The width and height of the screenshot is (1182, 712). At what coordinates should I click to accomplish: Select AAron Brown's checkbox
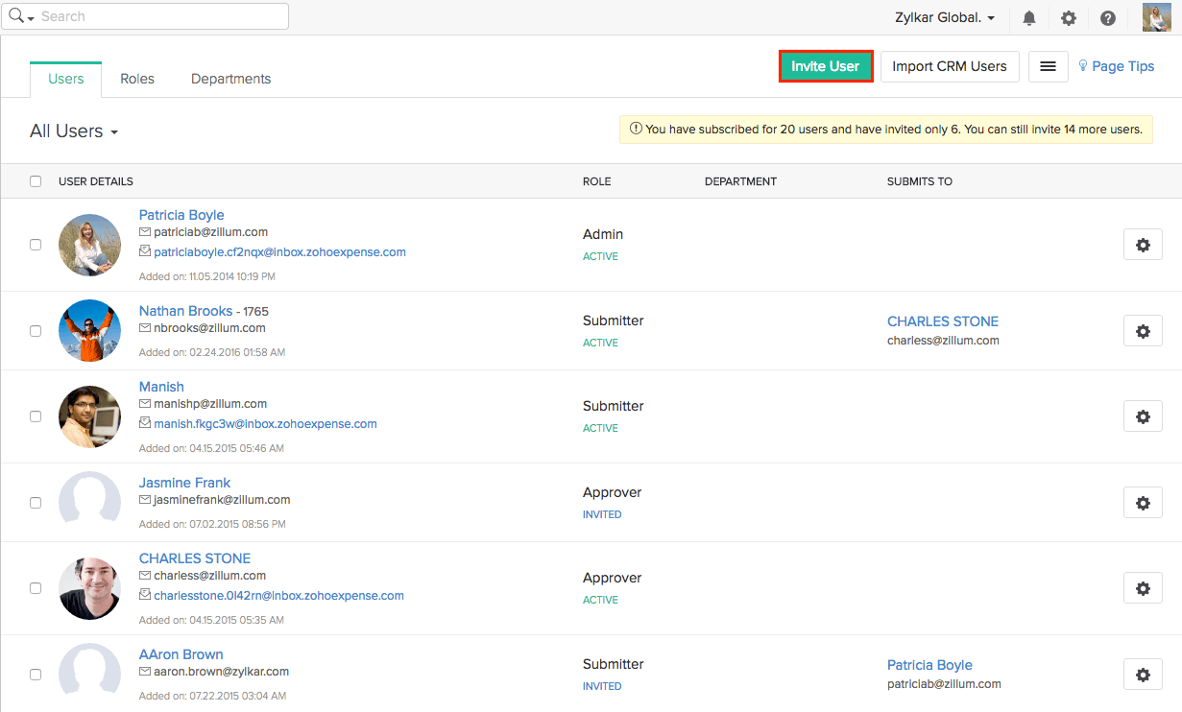36,675
